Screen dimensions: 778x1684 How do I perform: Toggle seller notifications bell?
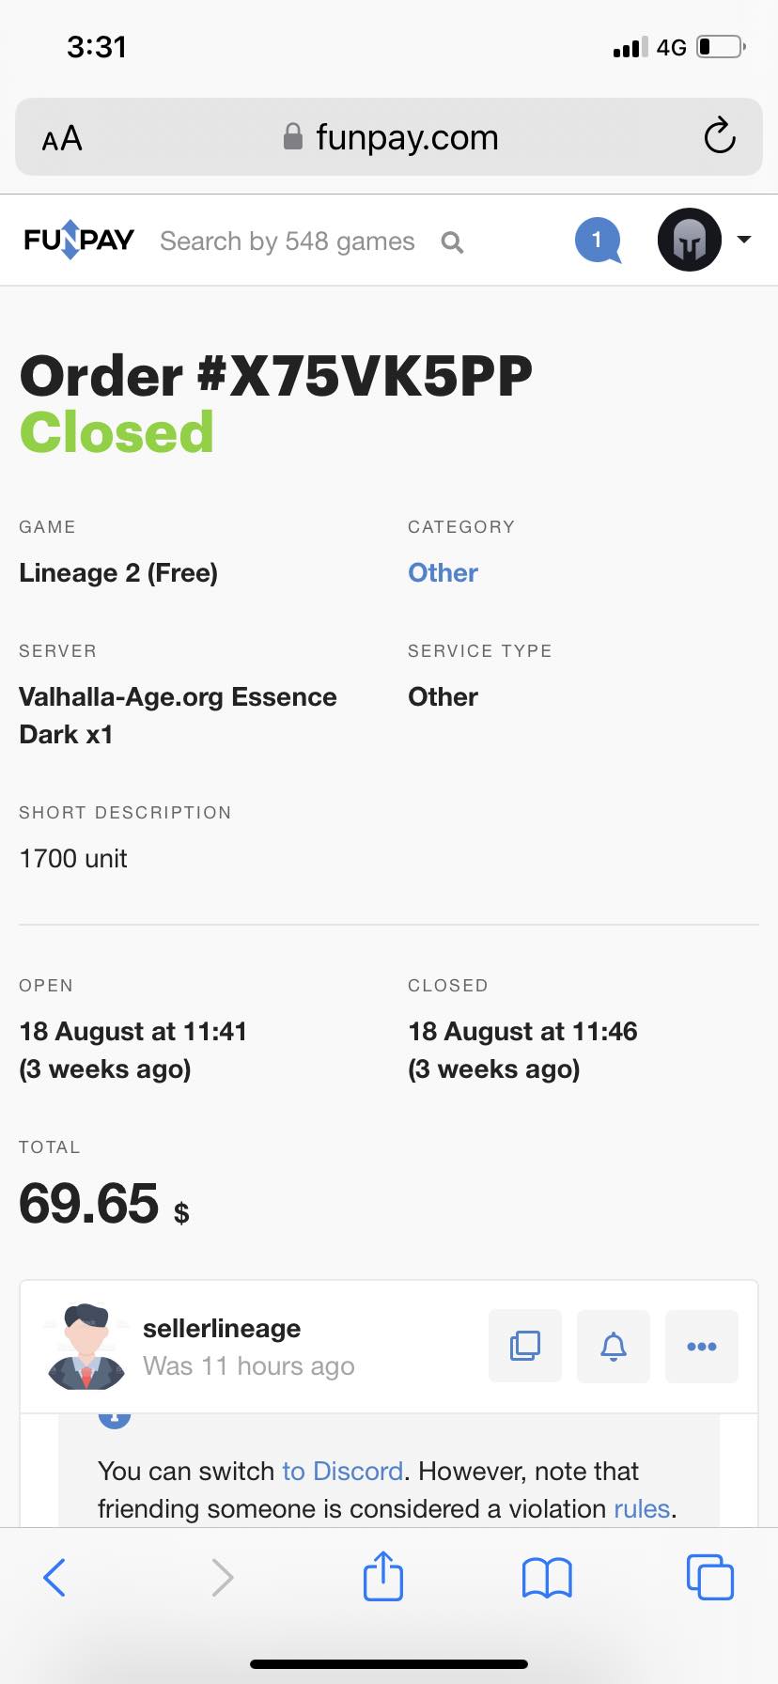click(x=614, y=1346)
